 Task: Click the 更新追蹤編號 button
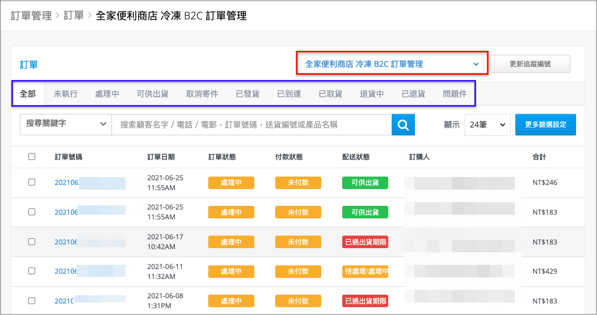(530, 64)
